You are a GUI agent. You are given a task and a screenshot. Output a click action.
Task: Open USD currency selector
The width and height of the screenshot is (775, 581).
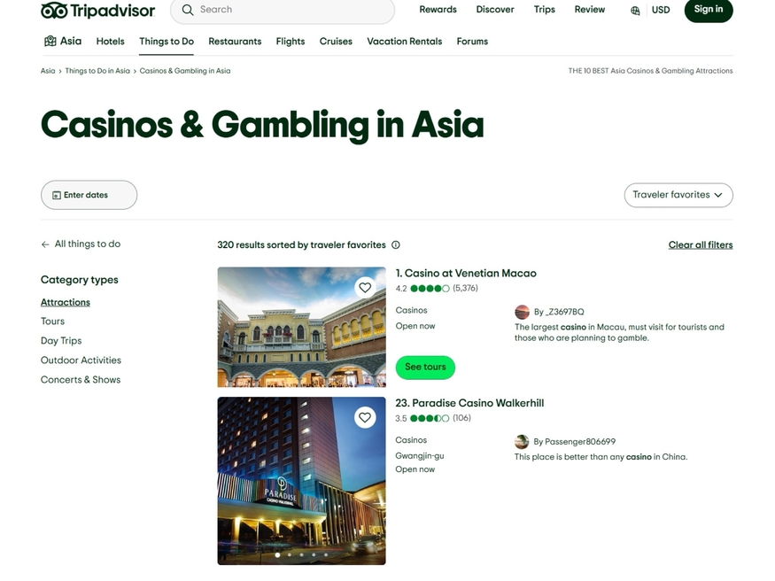coord(661,10)
